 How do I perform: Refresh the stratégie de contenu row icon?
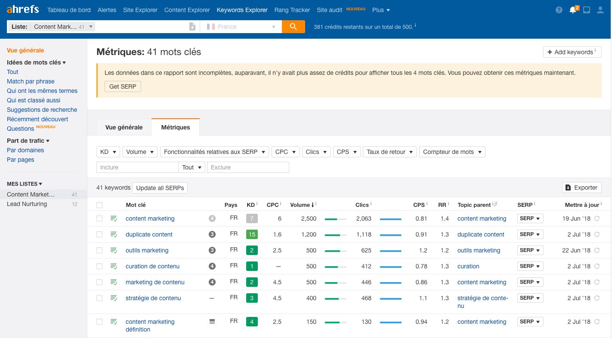(x=597, y=298)
